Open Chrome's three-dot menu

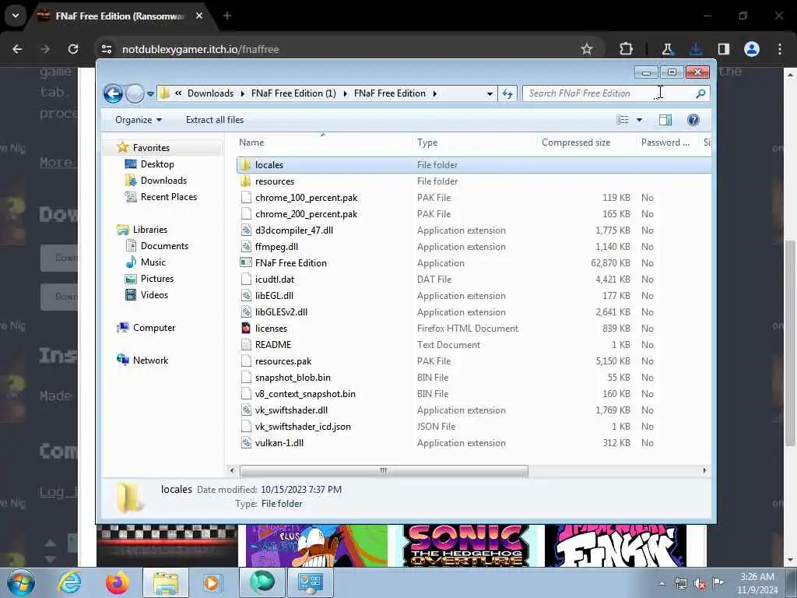pyautogui.click(x=780, y=49)
